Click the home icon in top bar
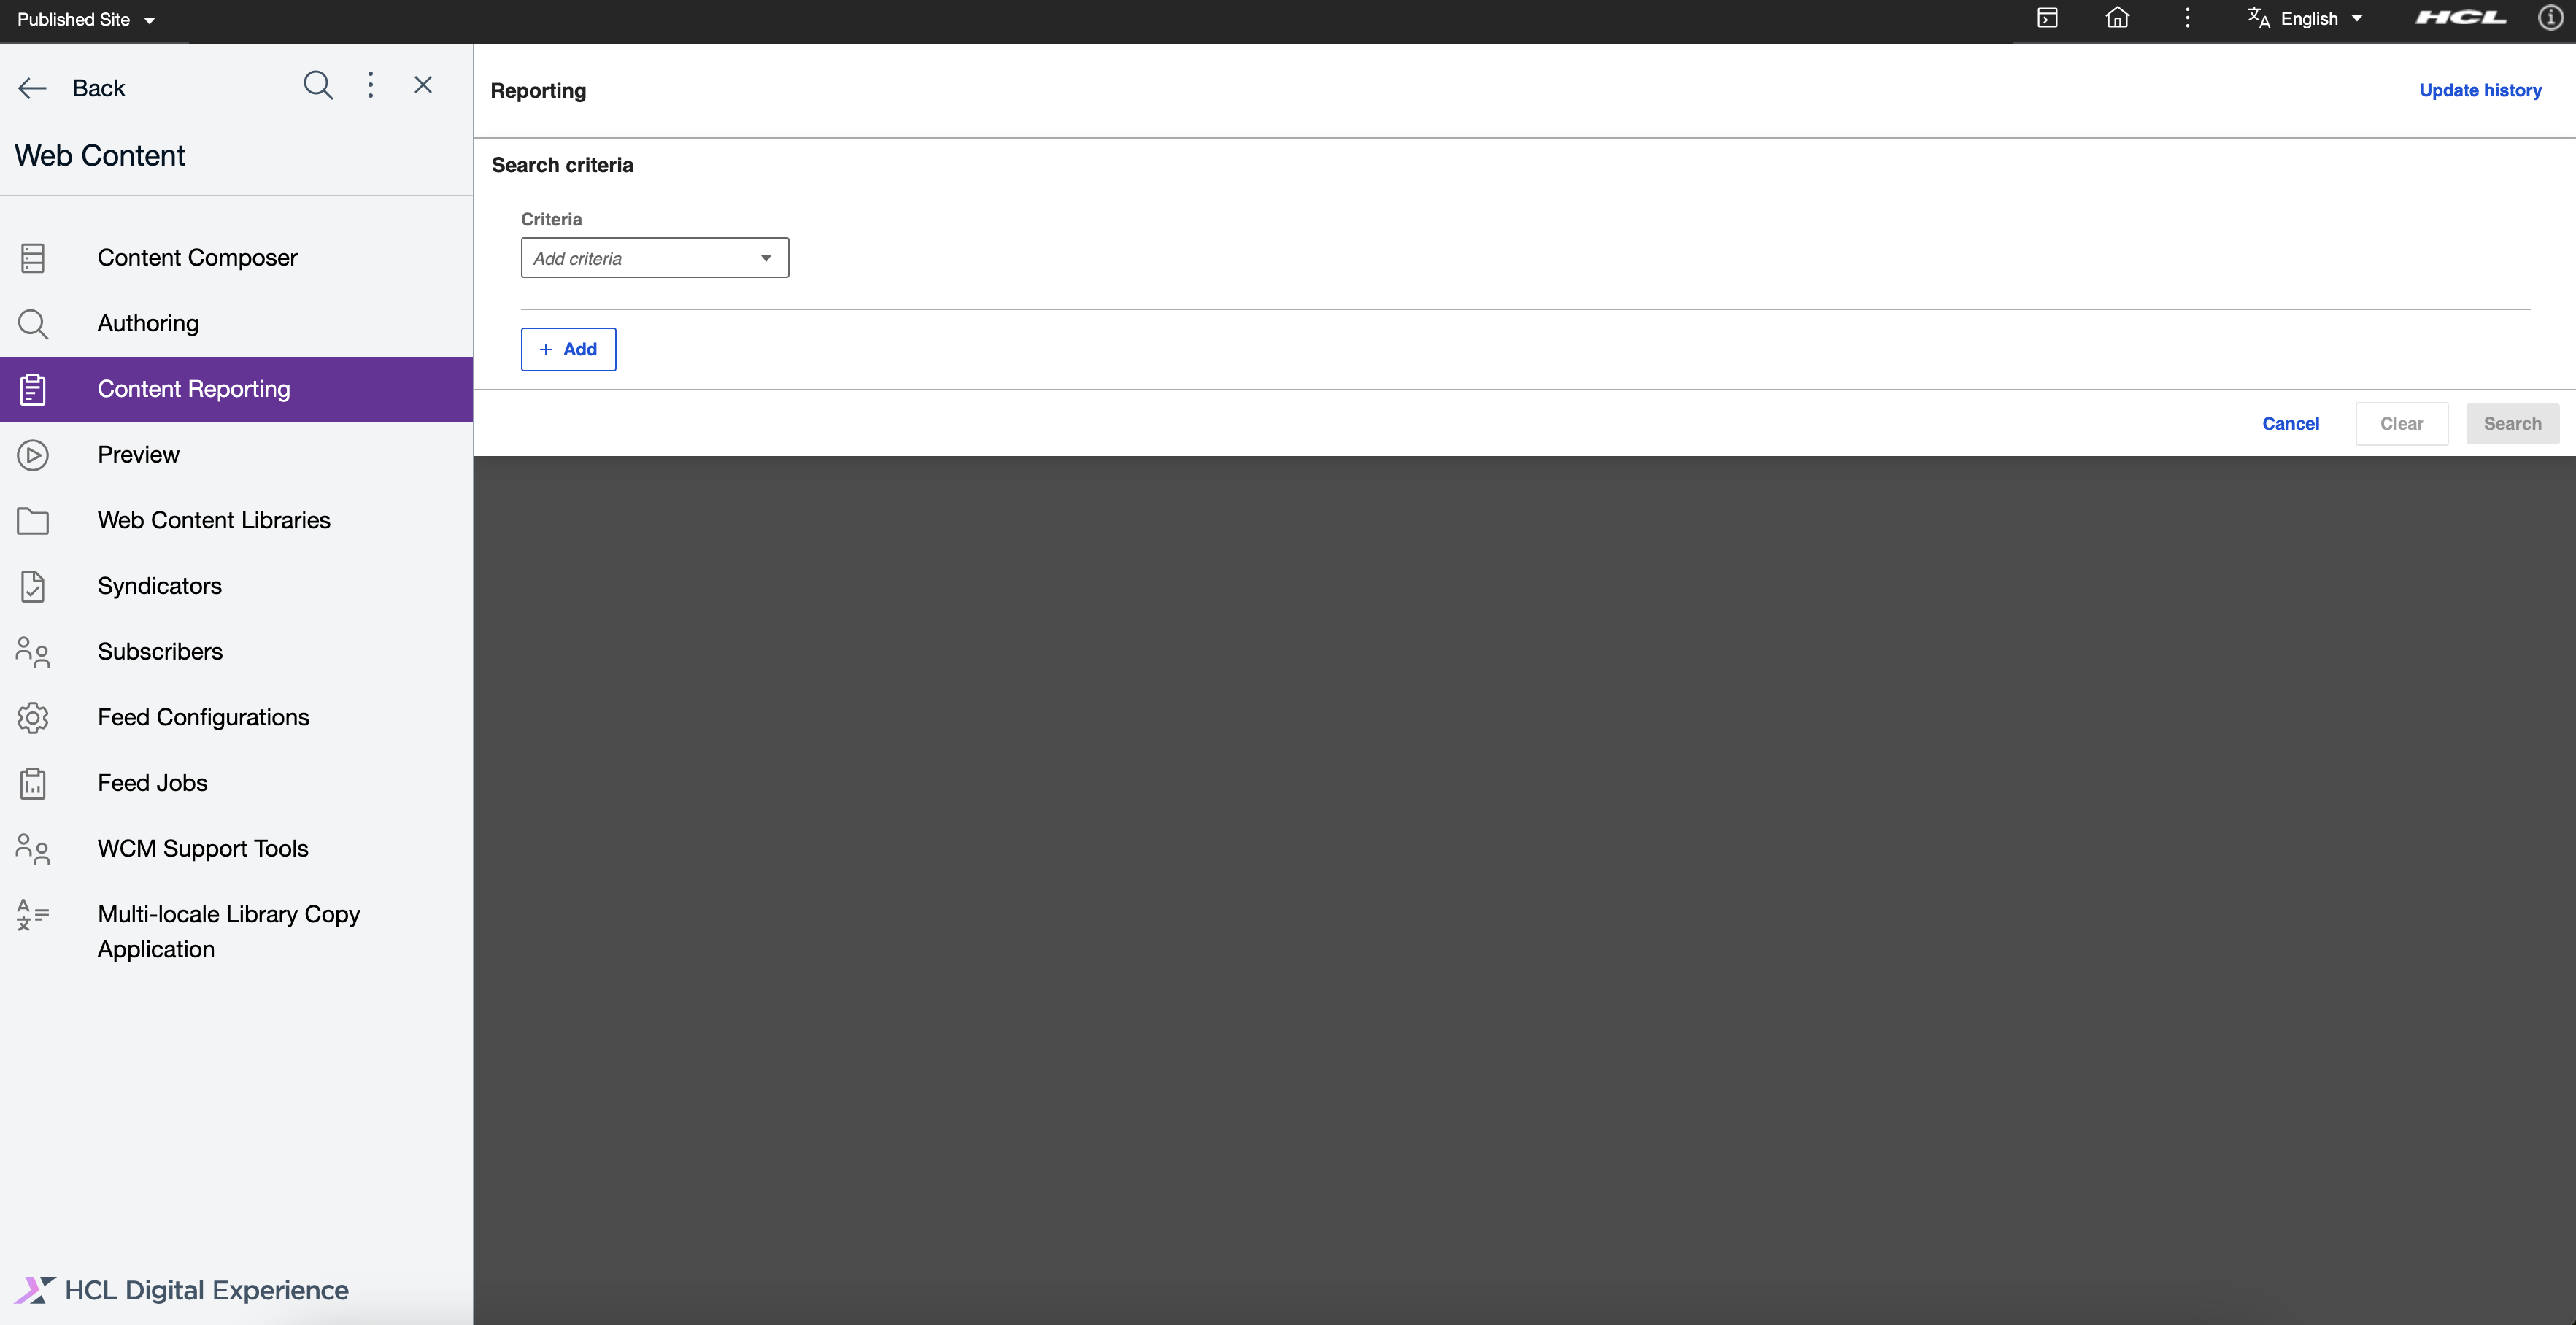Image resolution: width=2576 pixels, height=1325 pixels. click(x=2117, y=18)
